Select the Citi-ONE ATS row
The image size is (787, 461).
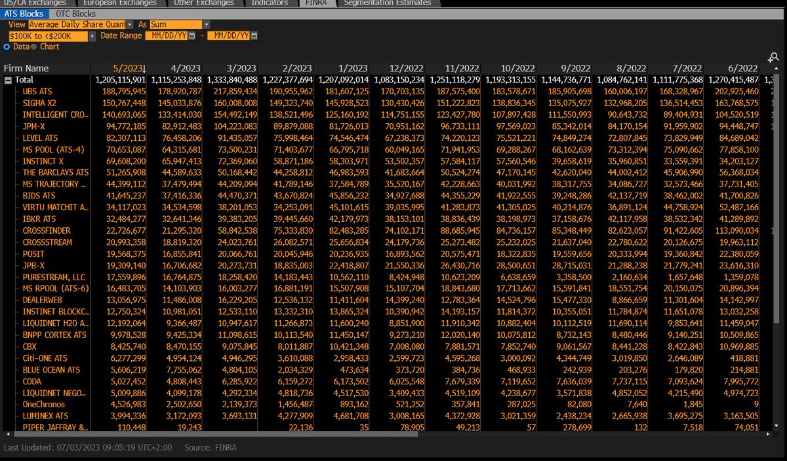45,358
